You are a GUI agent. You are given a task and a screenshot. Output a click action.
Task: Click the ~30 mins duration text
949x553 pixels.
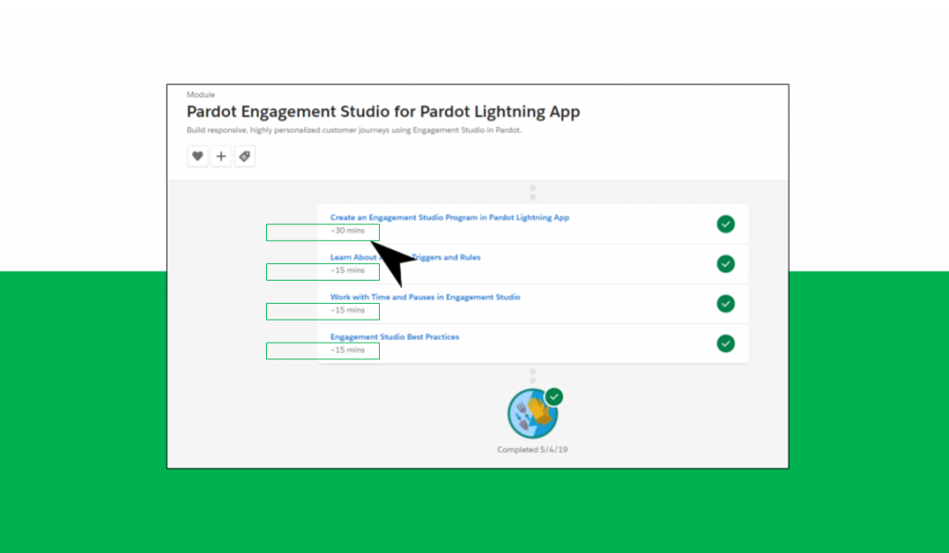click(x=348, y=231)
